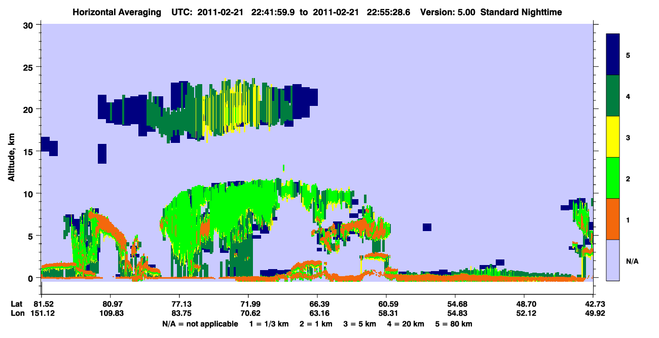This screenshot has width=659, height=338.
Task: Click the '5' label beside the colorbar
Action: click(628, 55)
